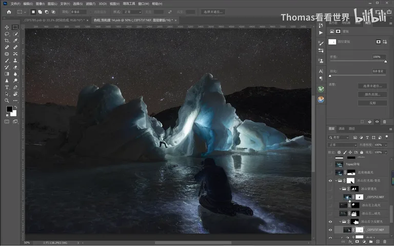The image size is (394, 246).
Task: Hide the 冰山打光组-变亮 group
Action: point(330,181)
